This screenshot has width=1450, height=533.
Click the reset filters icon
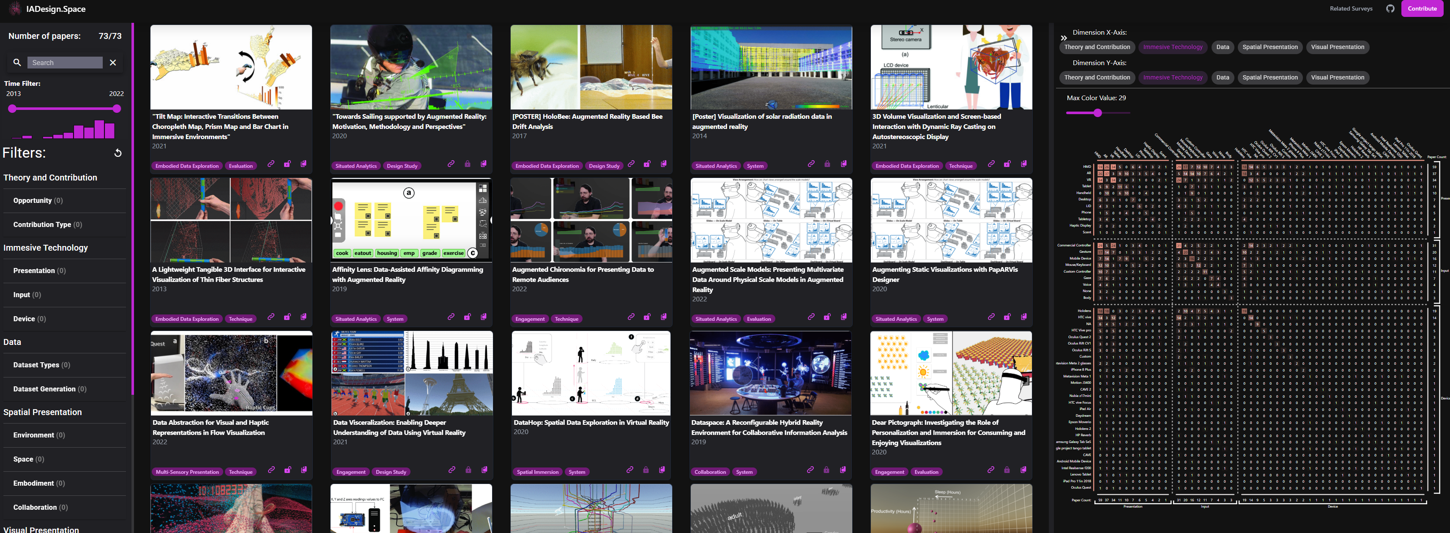118,153
